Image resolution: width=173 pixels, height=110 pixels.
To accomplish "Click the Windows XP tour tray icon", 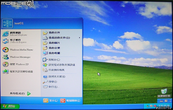I will point(151,106).
